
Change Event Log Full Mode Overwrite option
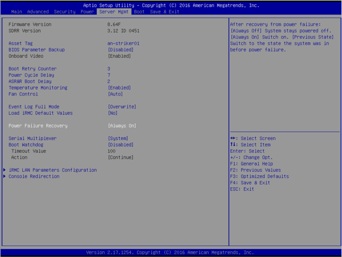click(122, 107)
